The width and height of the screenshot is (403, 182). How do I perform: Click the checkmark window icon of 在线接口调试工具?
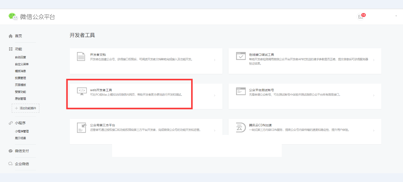241,56
